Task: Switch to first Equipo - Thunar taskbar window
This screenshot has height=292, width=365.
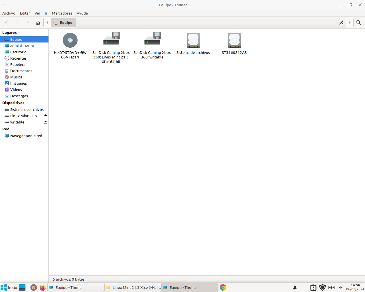Action: pyautogui.click(x=76, y=287)
